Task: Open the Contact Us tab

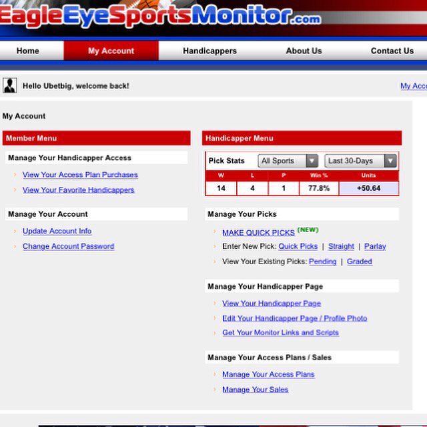Action: (392, 51)
